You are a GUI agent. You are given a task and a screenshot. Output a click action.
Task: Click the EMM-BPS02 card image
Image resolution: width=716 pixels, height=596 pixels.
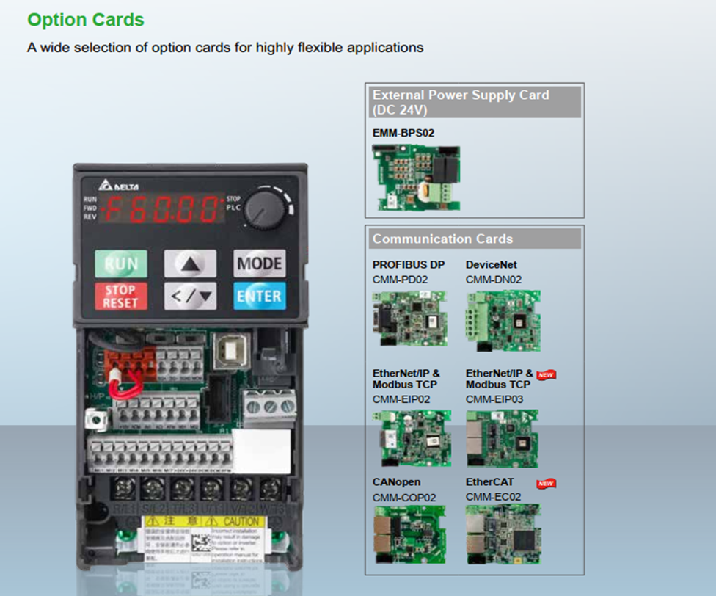(x=416, y=178)
